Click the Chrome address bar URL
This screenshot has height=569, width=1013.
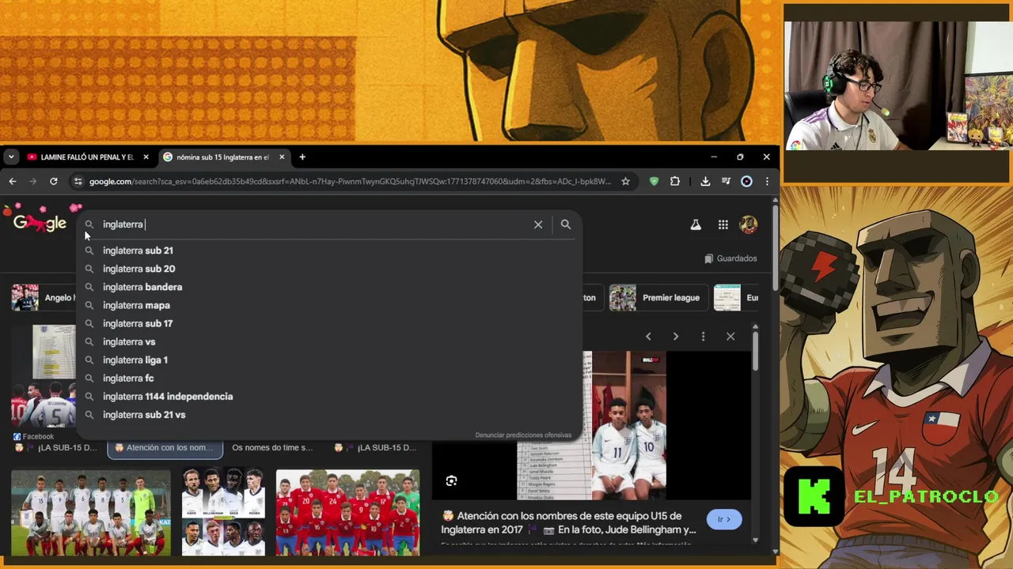pos(350,182)
